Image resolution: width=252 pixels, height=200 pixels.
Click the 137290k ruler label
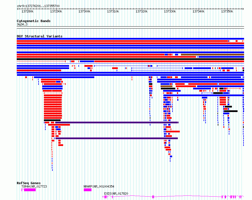(x=56, y=11)
